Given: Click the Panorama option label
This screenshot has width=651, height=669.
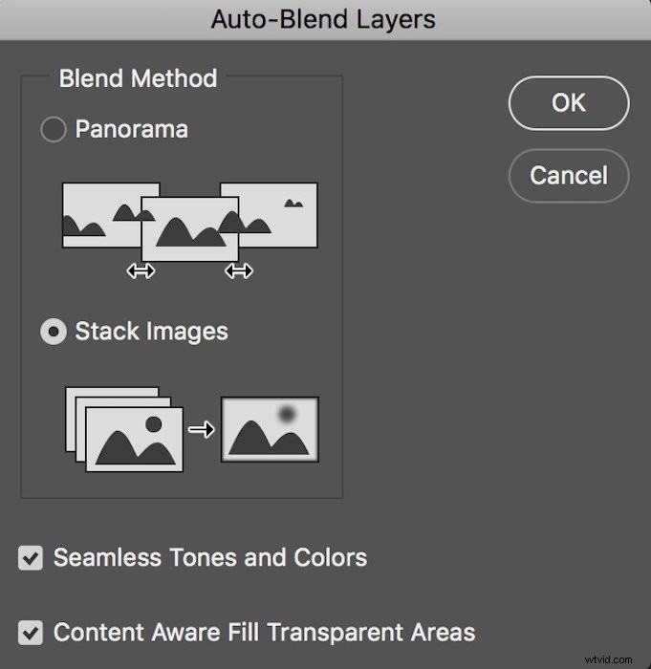Looking at the screenshot, I should [131, 130].
